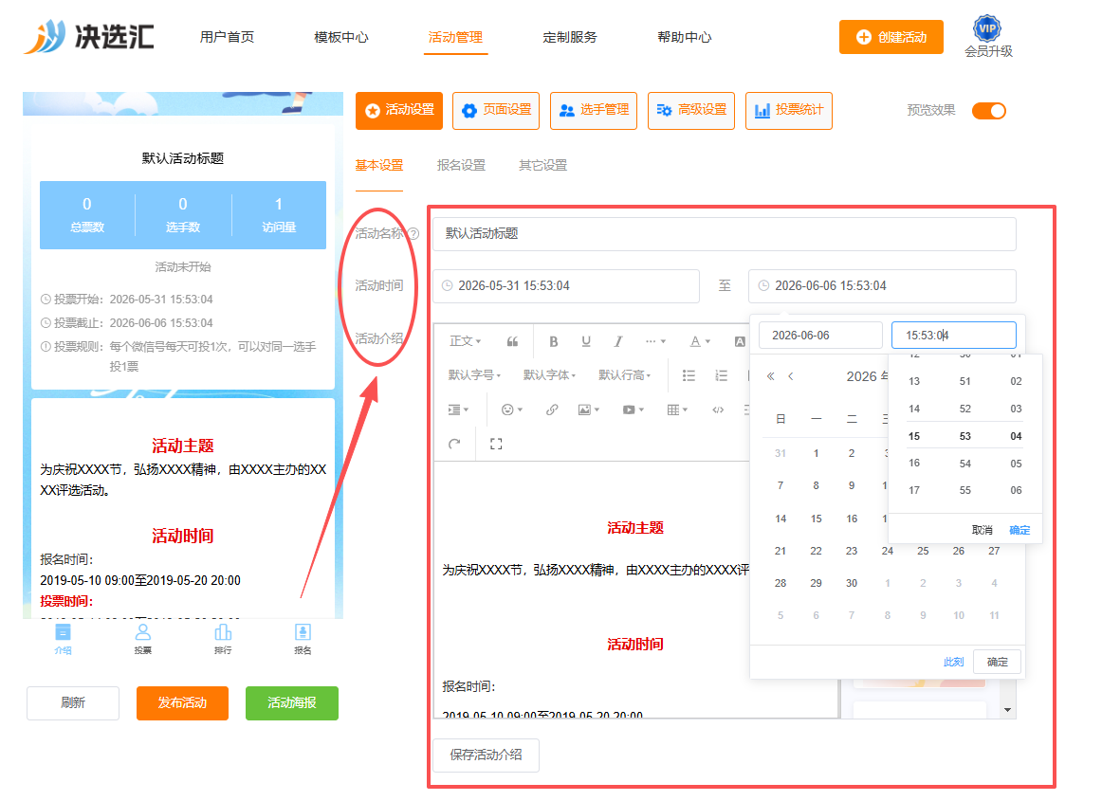Click the code view icon in editor
The width and height of the screenshot is (1102, 801).
pyautogui.click(x=718, y=410)
